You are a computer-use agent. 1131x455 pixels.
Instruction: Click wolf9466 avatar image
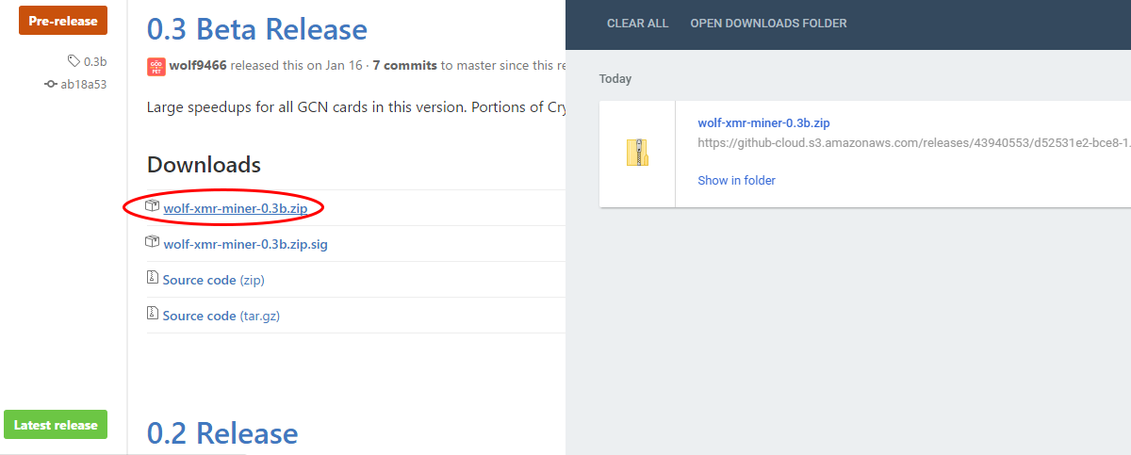click(156, 66)
